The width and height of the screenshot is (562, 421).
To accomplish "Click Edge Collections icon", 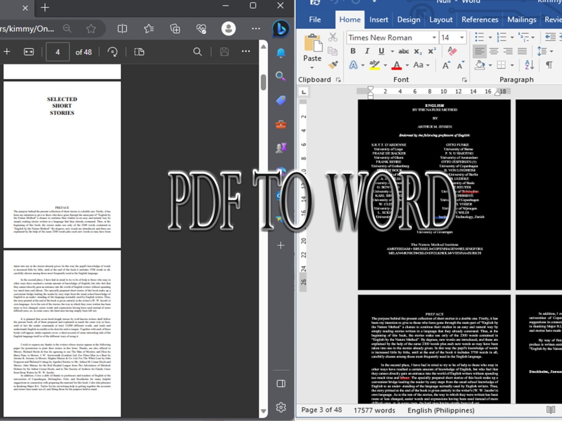I will [x=175, y=29].
